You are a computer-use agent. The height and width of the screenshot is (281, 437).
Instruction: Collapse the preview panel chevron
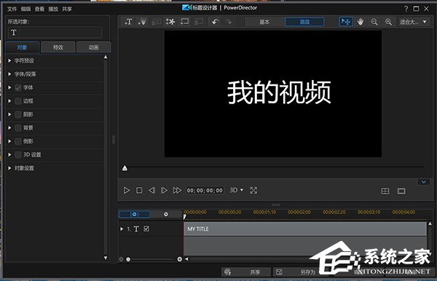tap(424, 182)
